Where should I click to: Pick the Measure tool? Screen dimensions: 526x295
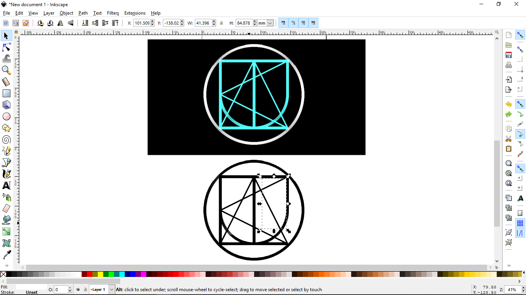7,82
